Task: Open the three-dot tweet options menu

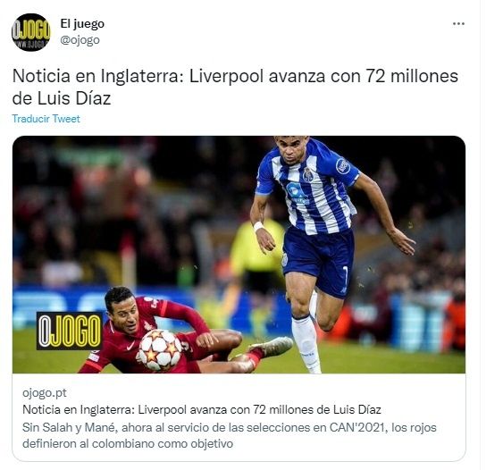Action: [458, 23]
